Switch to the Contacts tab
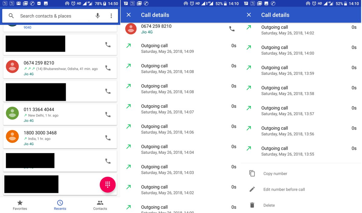Screen dimensions: 362x213 100,205
